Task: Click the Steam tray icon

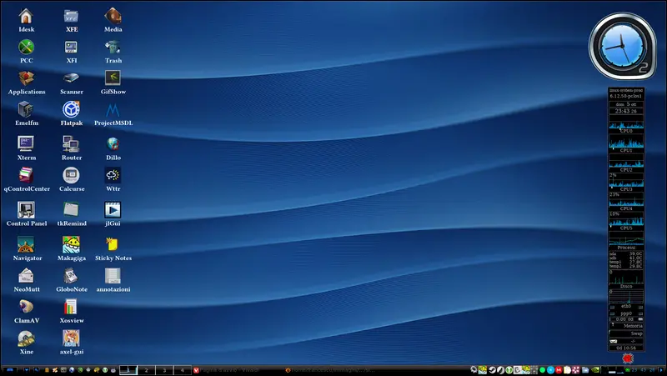Action: (x=493, y=370)
